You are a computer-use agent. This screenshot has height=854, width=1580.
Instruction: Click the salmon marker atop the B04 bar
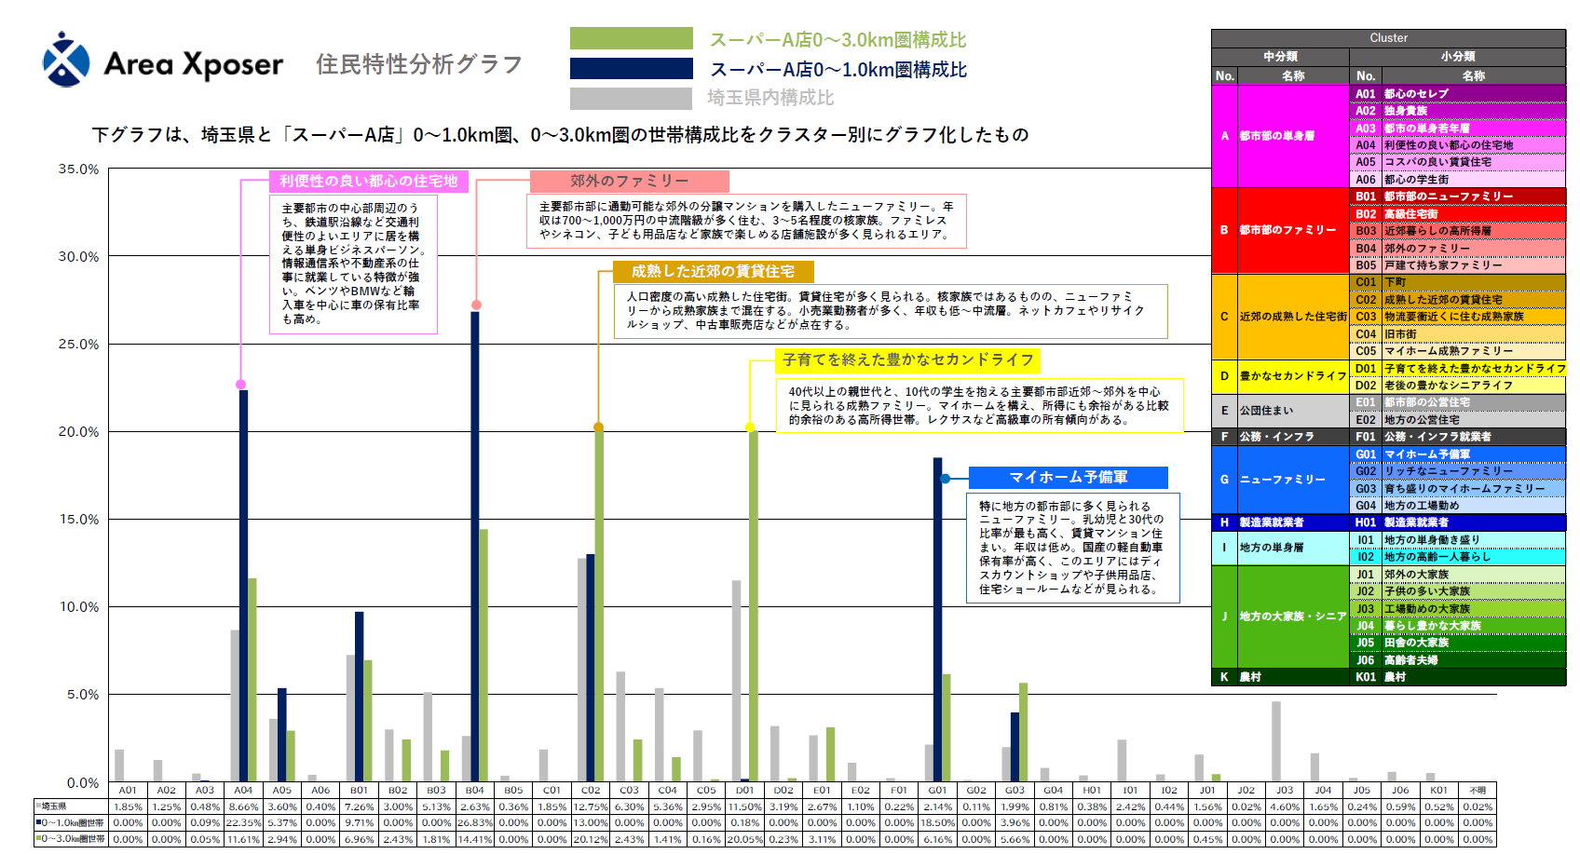coord(476,305)
